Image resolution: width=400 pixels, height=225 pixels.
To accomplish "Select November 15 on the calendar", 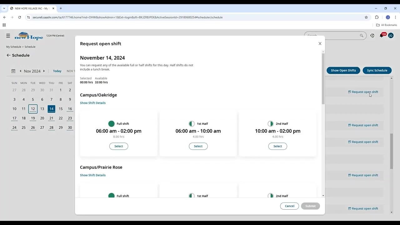I will tap(61, 109).
